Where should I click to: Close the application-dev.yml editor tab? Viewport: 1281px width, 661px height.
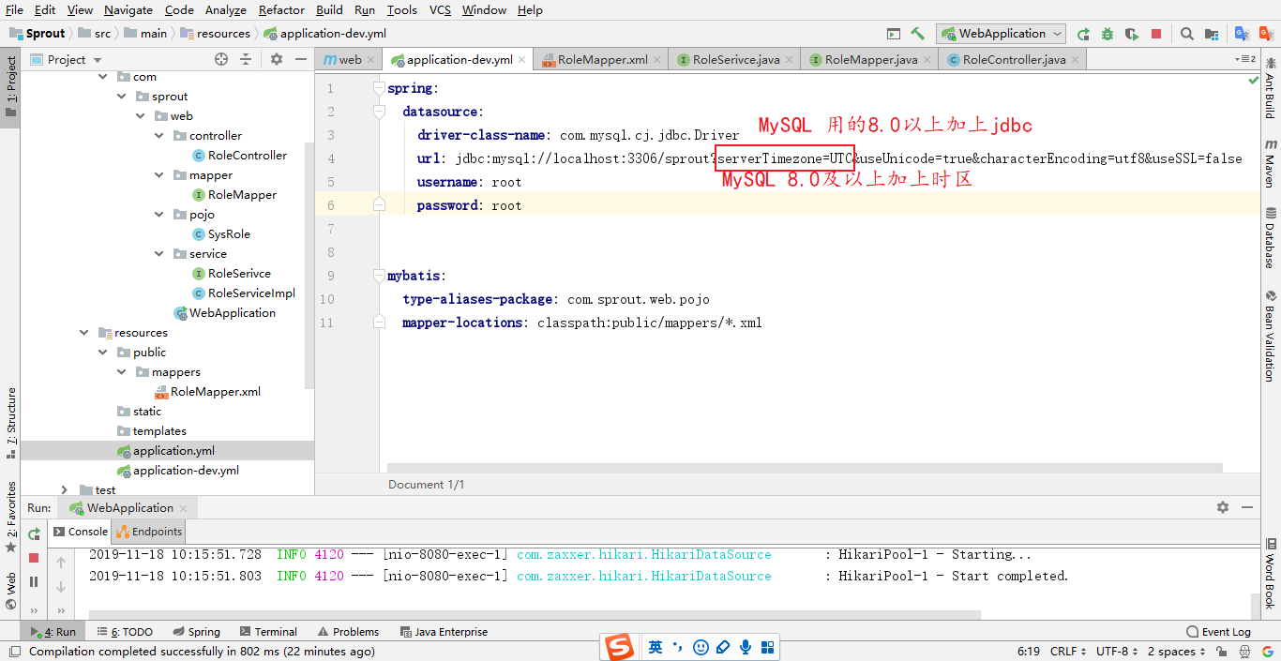522,60
